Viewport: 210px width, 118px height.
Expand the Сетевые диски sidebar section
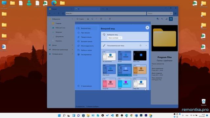[x=72, y=54]
